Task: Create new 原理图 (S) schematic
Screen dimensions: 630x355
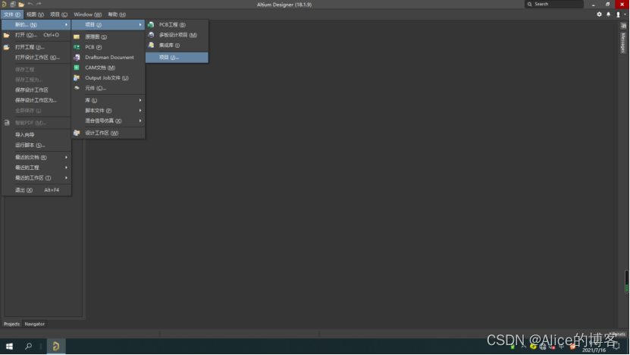Action: (108, 36)
